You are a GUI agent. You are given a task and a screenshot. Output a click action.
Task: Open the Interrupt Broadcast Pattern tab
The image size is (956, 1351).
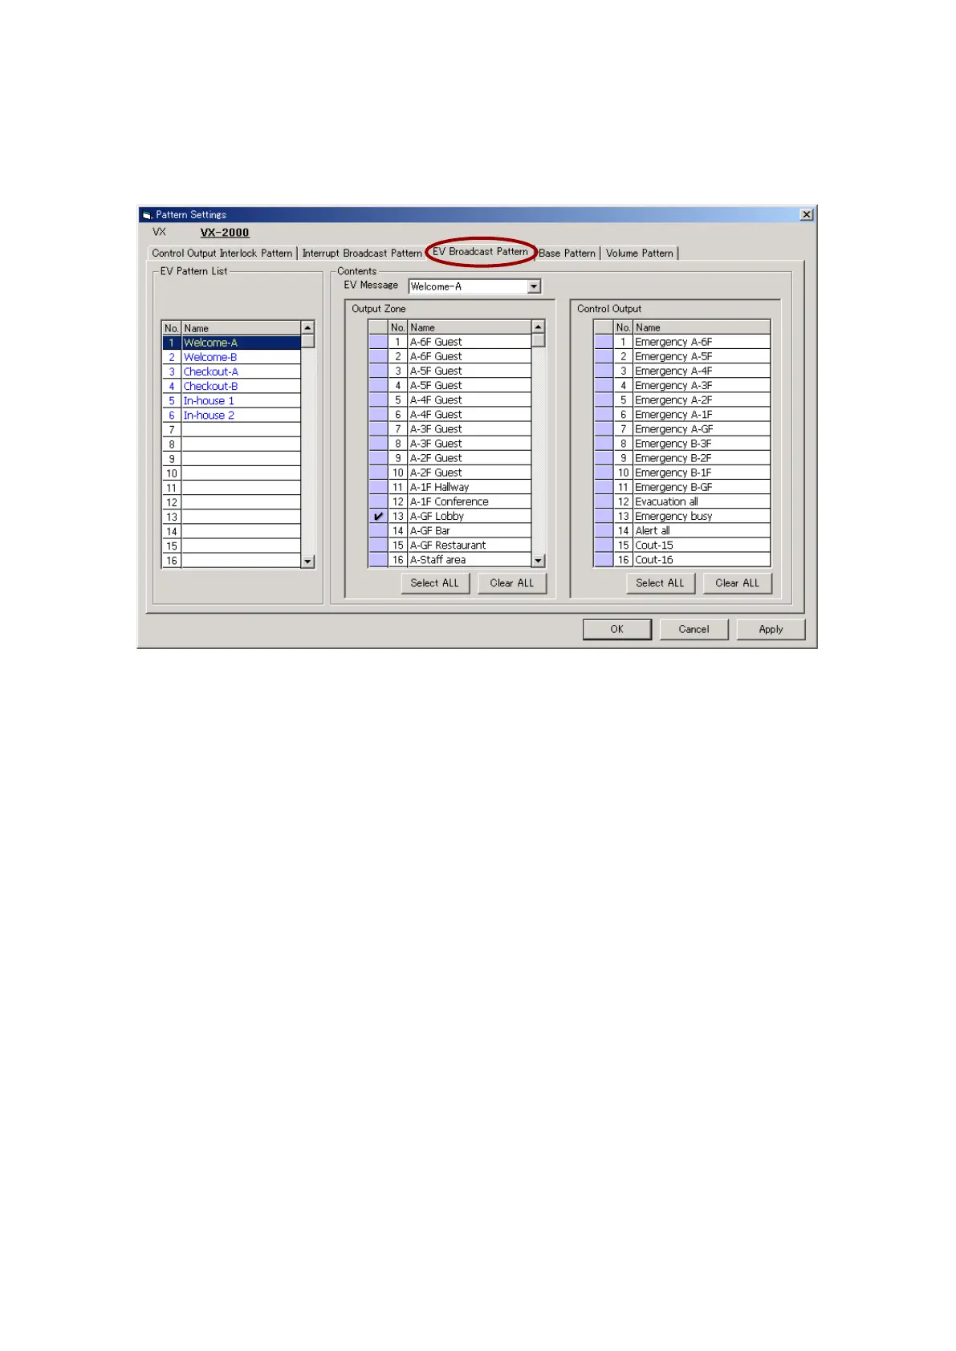(361, 253)
